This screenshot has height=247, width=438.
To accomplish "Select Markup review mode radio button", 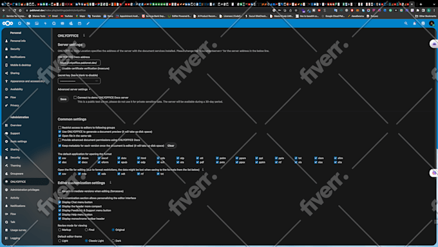I will 59,230.
